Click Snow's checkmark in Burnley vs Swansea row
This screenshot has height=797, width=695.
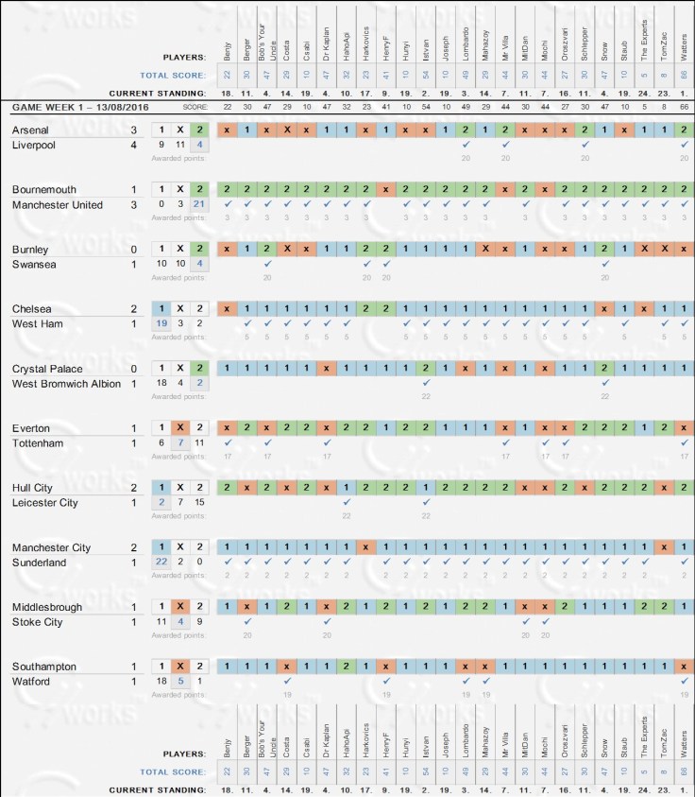[x=604, y=264]
